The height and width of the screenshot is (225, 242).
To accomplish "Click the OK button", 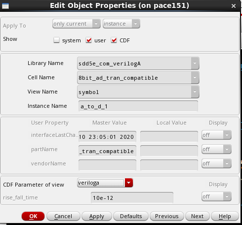I will [33, 216].
